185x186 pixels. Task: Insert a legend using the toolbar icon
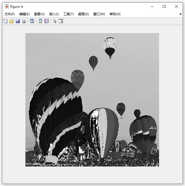pos(47,21)
